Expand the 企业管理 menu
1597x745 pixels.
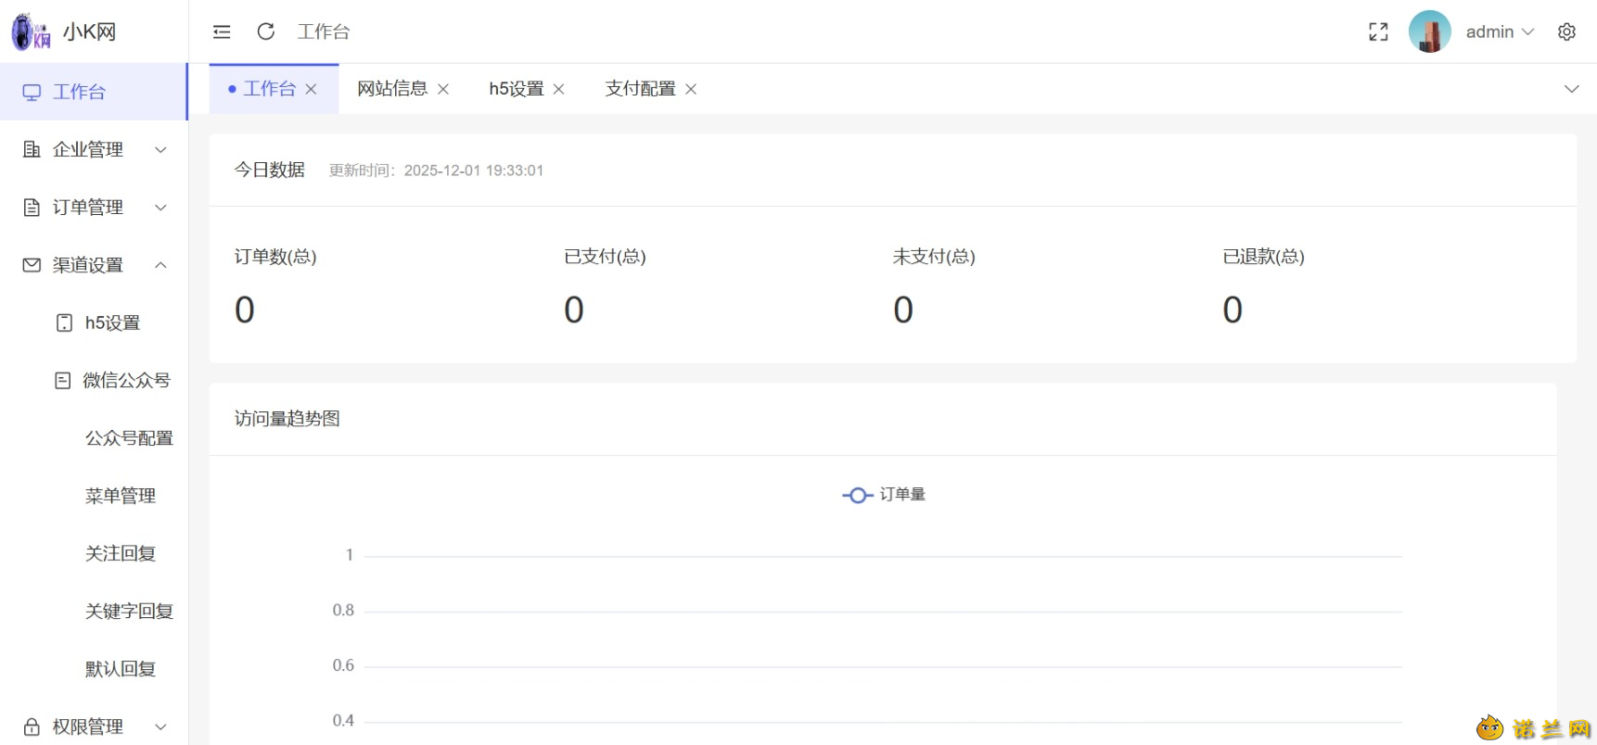95,149
